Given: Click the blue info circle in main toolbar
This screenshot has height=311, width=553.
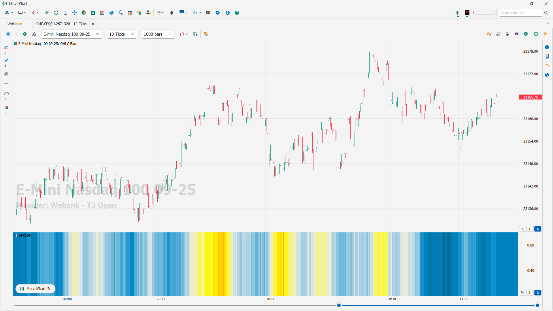Looking at the screenshot, I should (228, 13).
